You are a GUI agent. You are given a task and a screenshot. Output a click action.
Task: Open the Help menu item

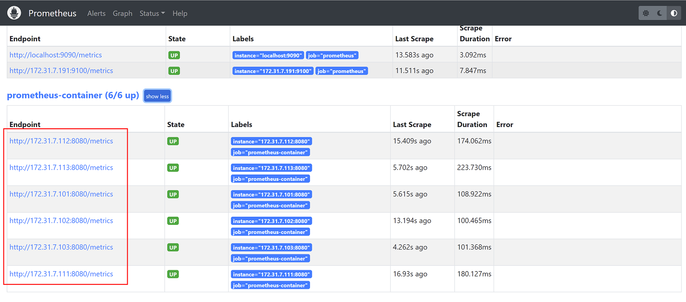coord(180,14)
